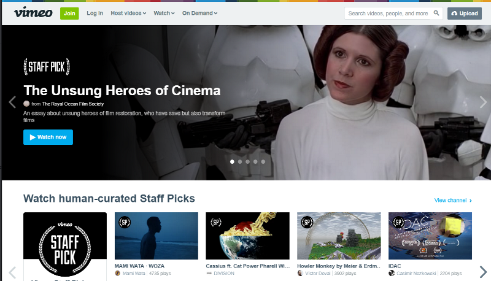The image size is (491, 281).
Task: Open the Victor Doval author link
Action: [317, 273]
